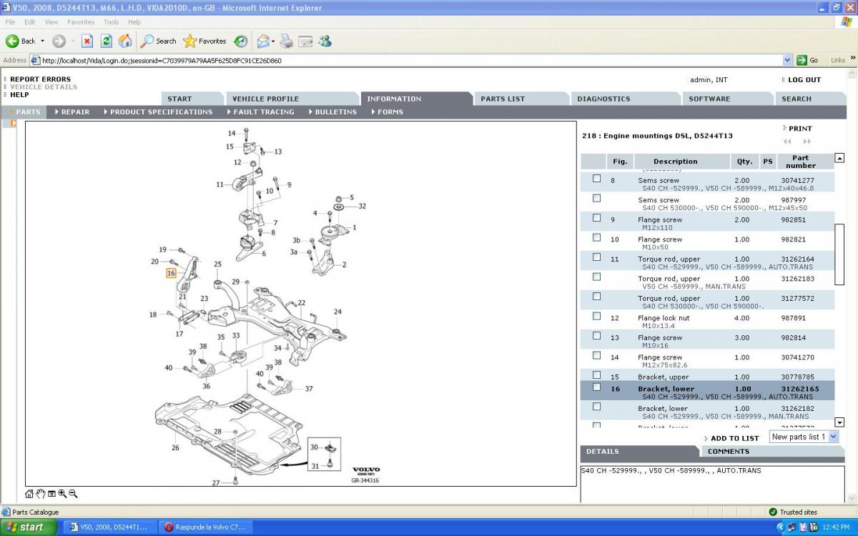The image size is (858, 536).
Task: Click the zoom in magnifier below diagram
Action: tap(62, 494)
